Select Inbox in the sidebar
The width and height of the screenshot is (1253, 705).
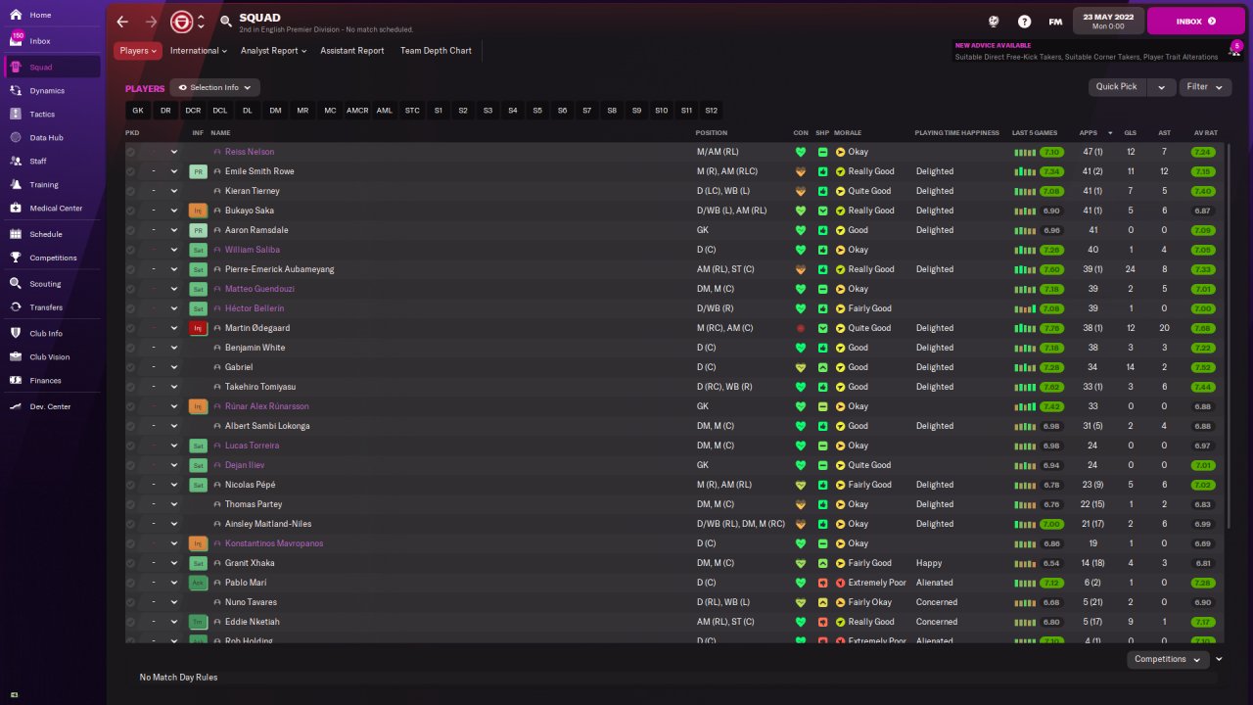click(x=50, y=41)
